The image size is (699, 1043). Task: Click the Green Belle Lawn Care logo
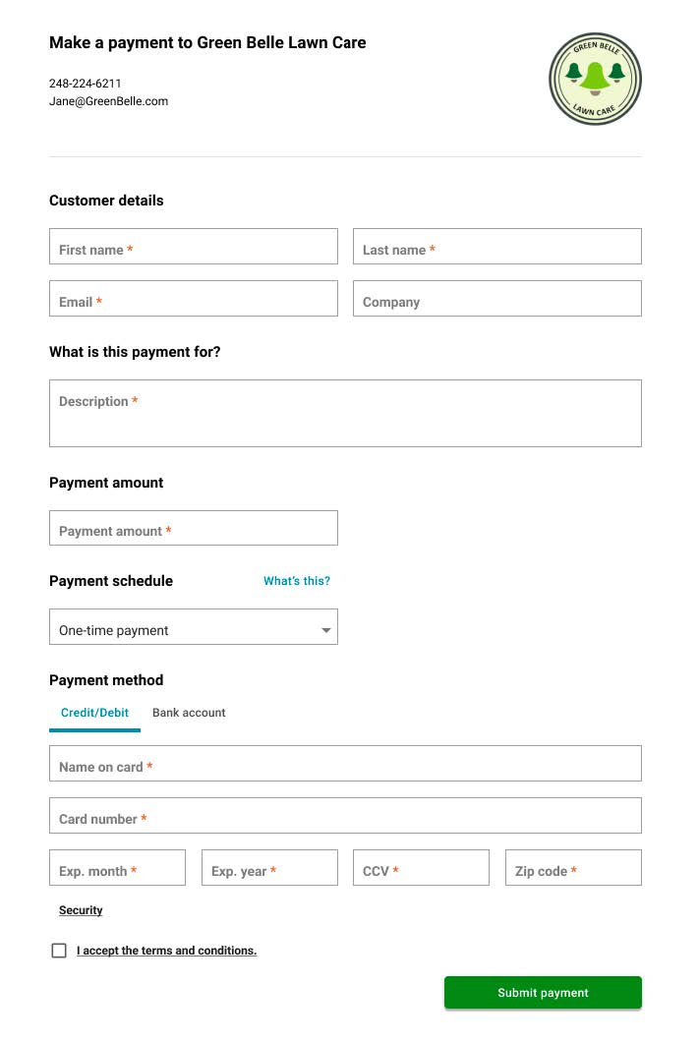[595, 80]
